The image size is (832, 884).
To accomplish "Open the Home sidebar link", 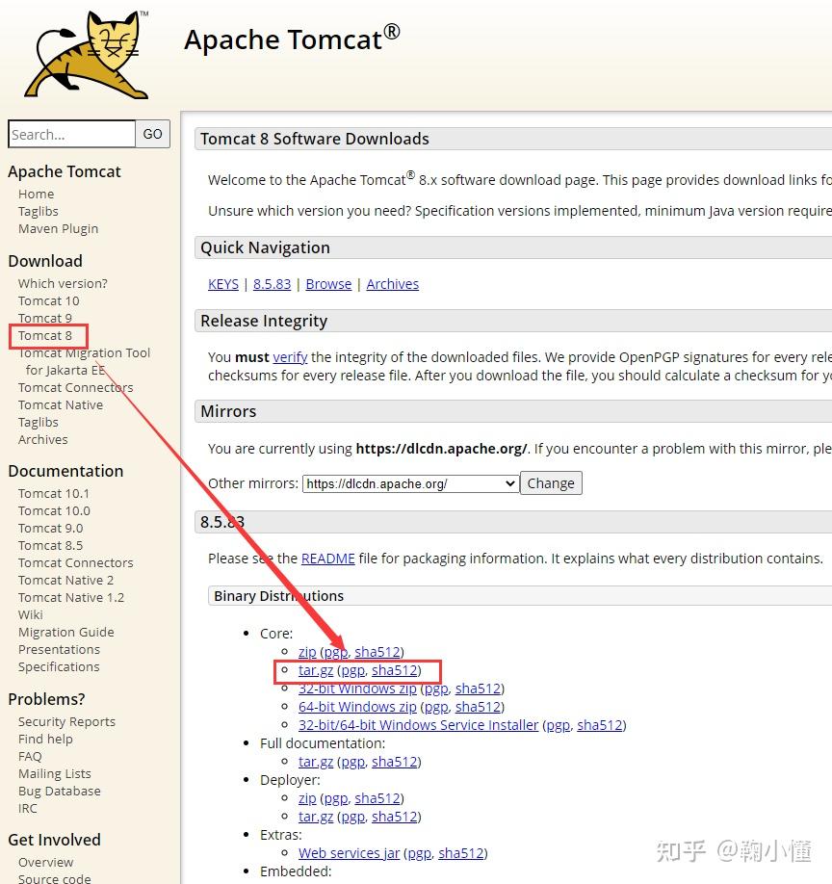I will [x=36, y=194].
